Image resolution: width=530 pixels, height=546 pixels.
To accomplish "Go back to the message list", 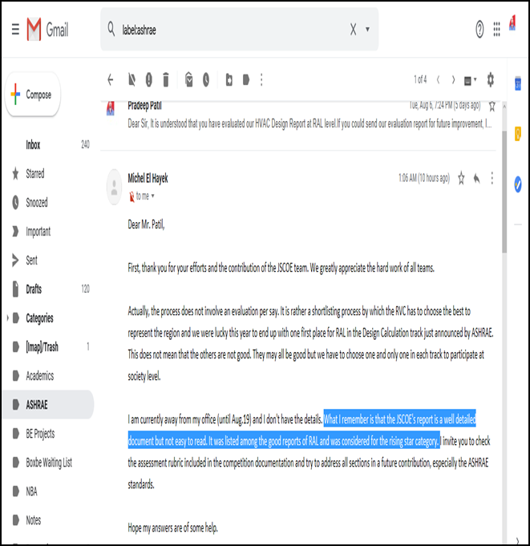I will tap(111, 80).
